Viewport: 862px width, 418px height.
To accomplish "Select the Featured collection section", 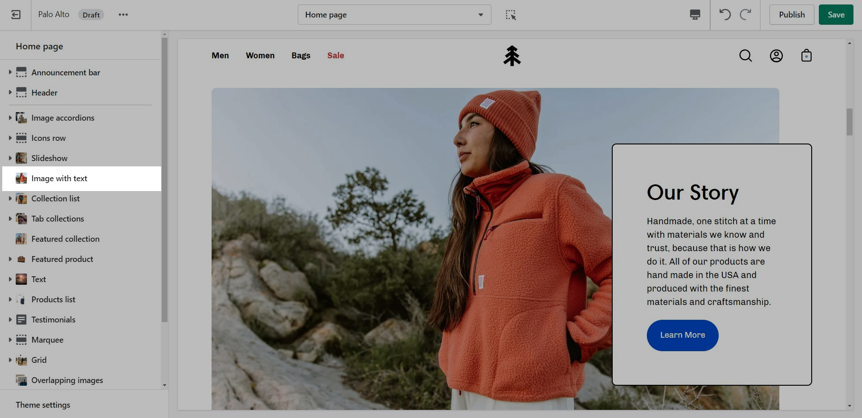I will (x=65, y=239).
